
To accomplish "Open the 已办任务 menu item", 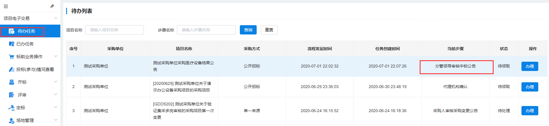I will (25, 44).
